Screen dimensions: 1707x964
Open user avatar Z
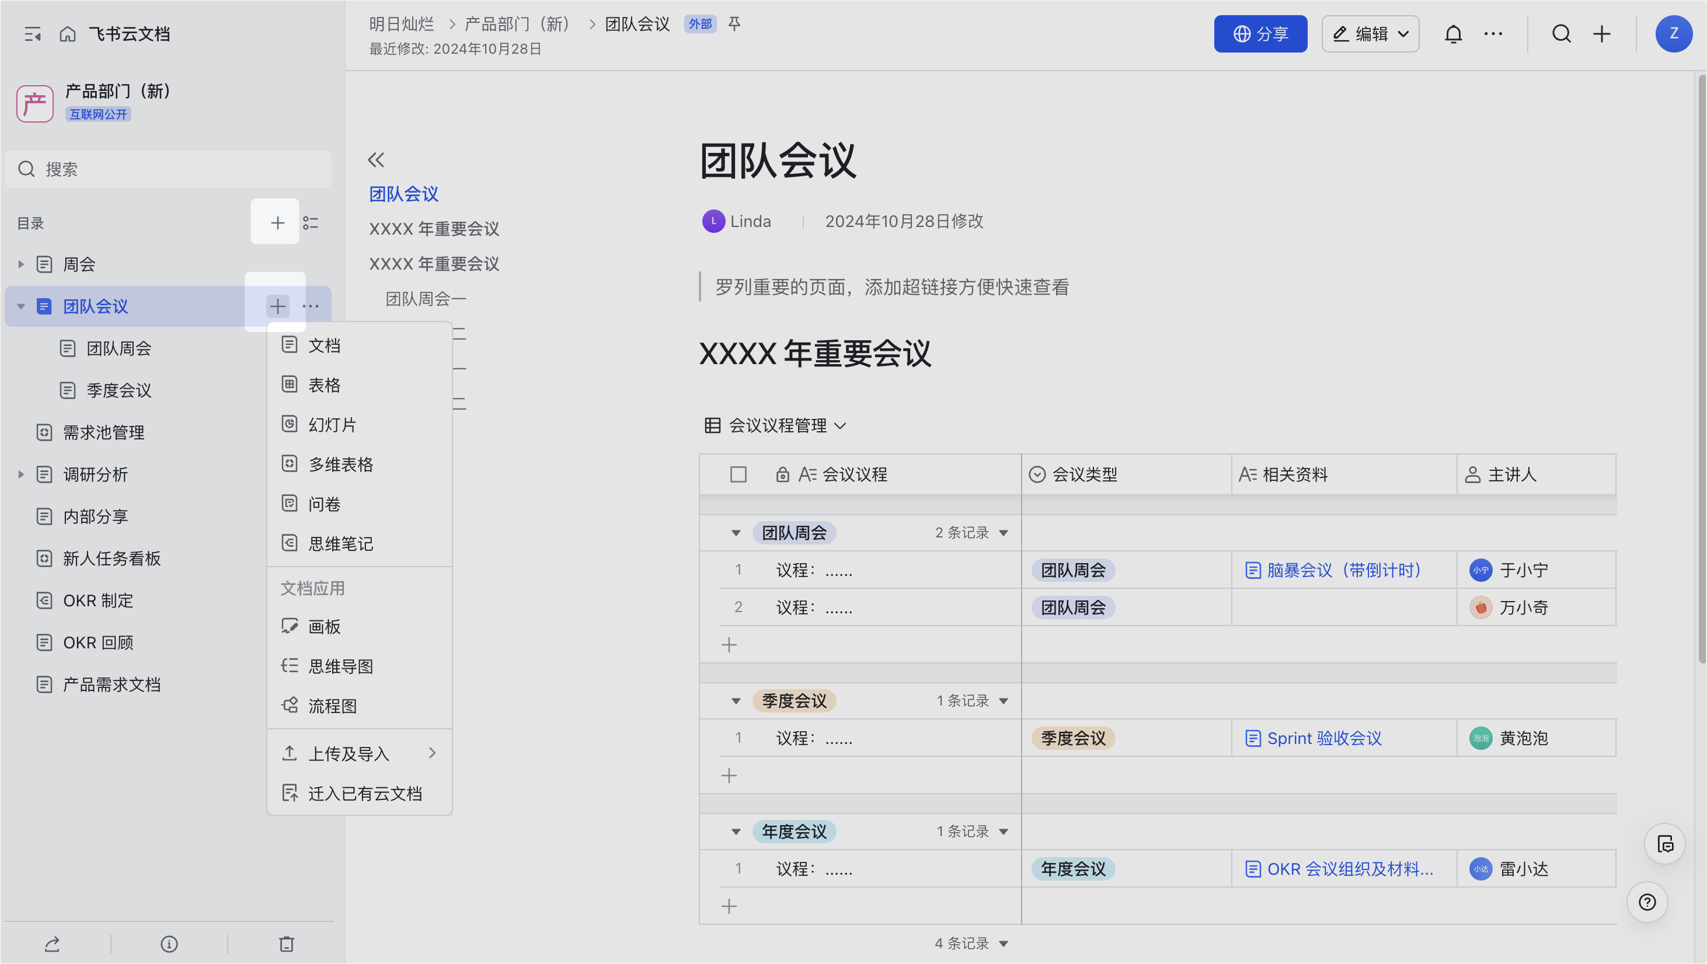1674,34
